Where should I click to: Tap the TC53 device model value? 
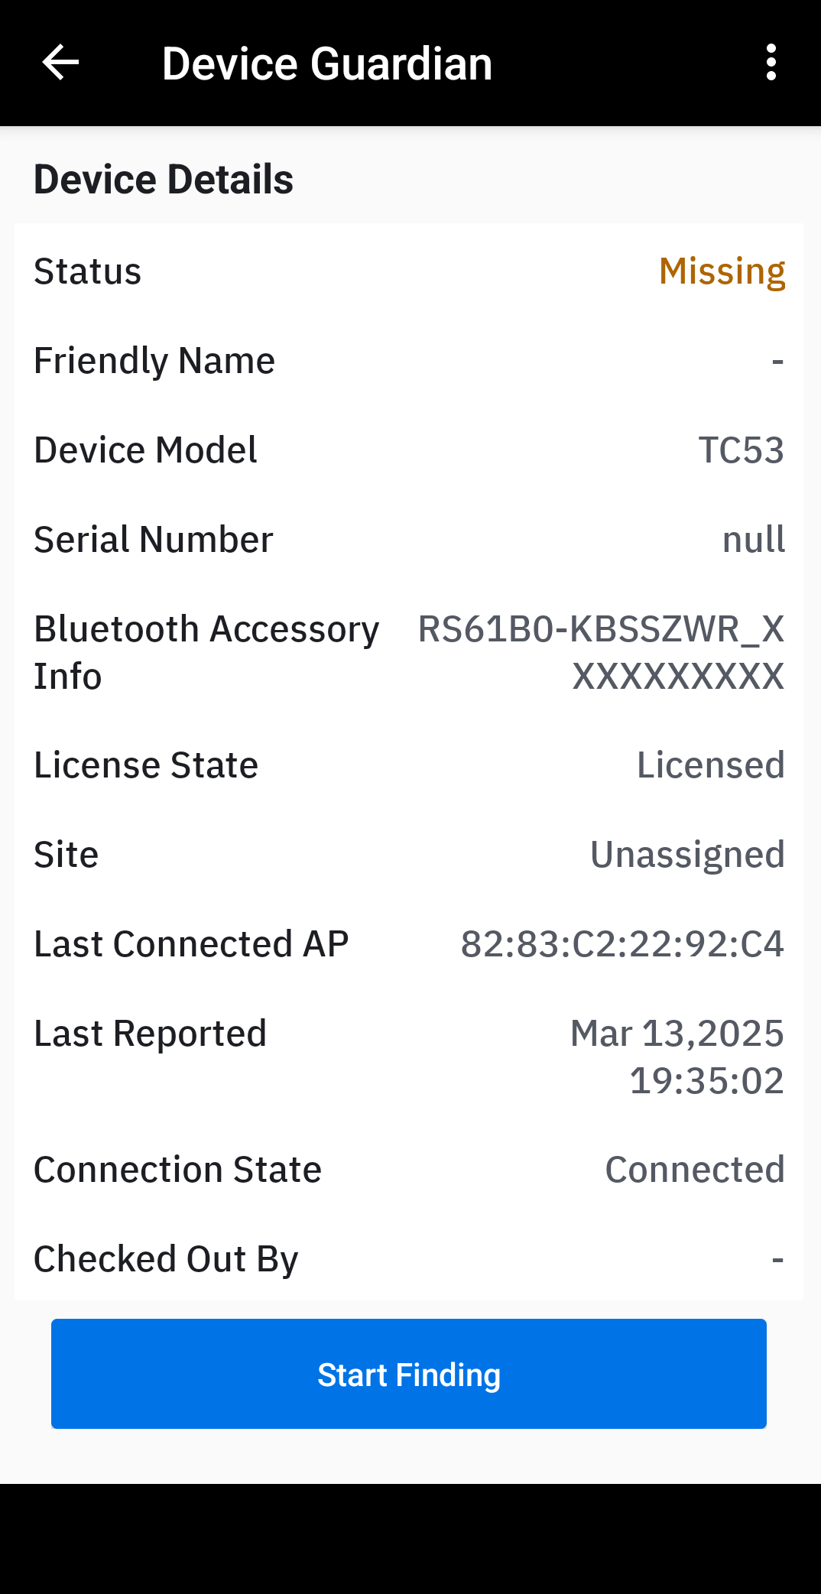[x=741, y=450]
